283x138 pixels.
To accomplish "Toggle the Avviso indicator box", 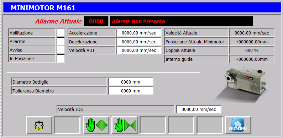I will 61,50.
